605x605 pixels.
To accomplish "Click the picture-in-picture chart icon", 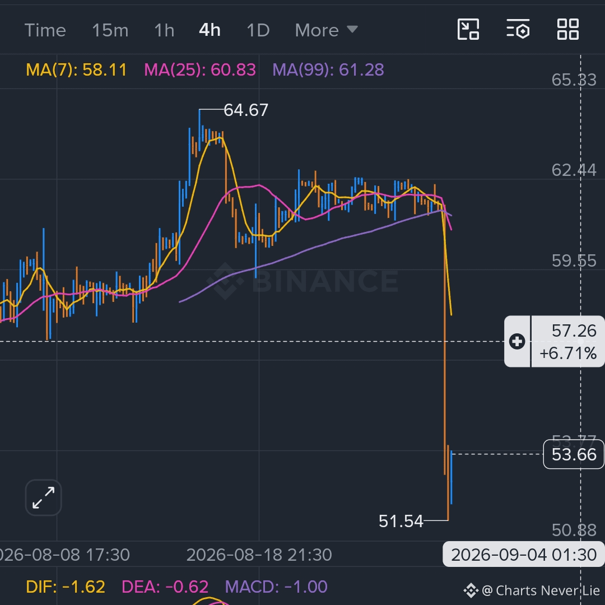I will tap(468, 29).
